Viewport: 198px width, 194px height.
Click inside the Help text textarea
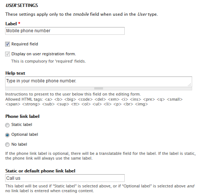click(99, 82)
